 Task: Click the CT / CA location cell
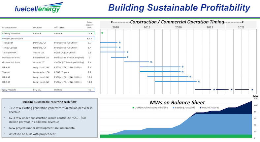pos(37,90)
